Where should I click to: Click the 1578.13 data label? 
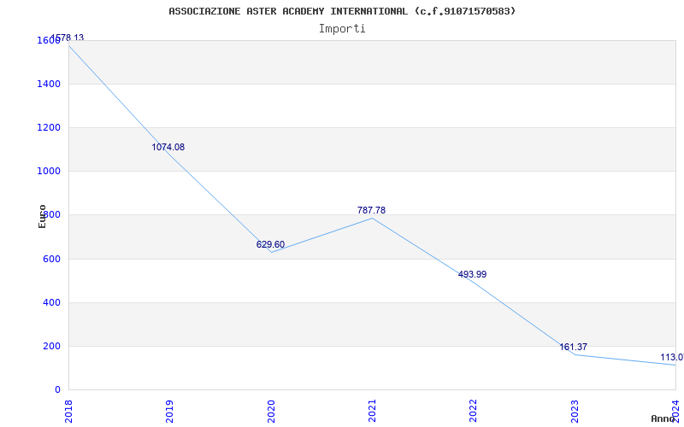68,38
